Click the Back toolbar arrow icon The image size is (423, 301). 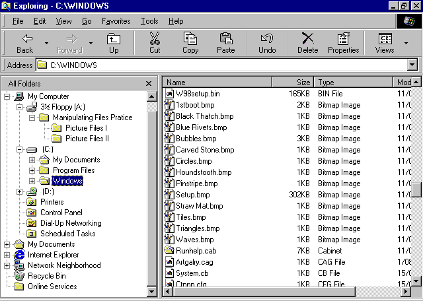tap(27, 39)
